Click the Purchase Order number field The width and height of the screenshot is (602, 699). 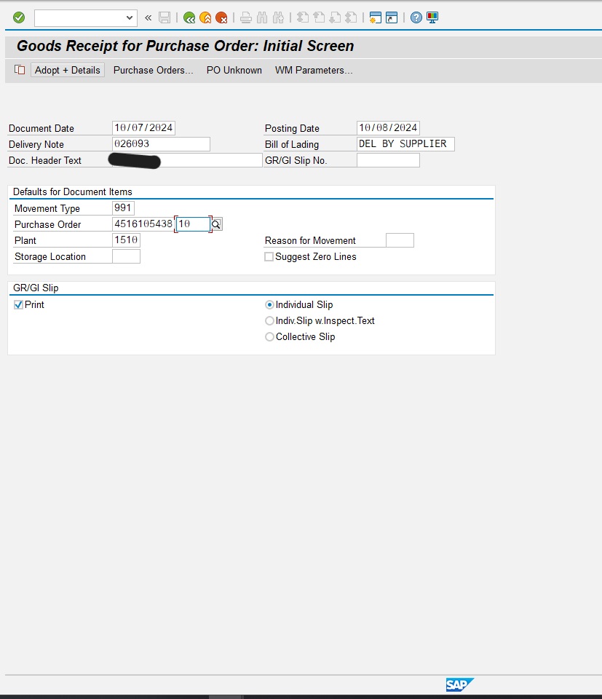click(x=143, y=224)
